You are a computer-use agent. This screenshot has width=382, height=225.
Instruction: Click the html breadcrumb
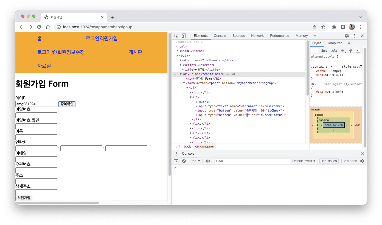click(x=177, y=146)
